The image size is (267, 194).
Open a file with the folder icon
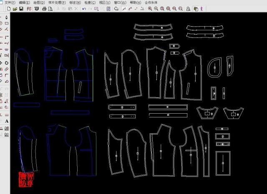pos(15,9)
